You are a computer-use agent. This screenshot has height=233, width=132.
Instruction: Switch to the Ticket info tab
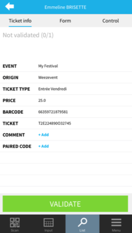click(20, 21)
